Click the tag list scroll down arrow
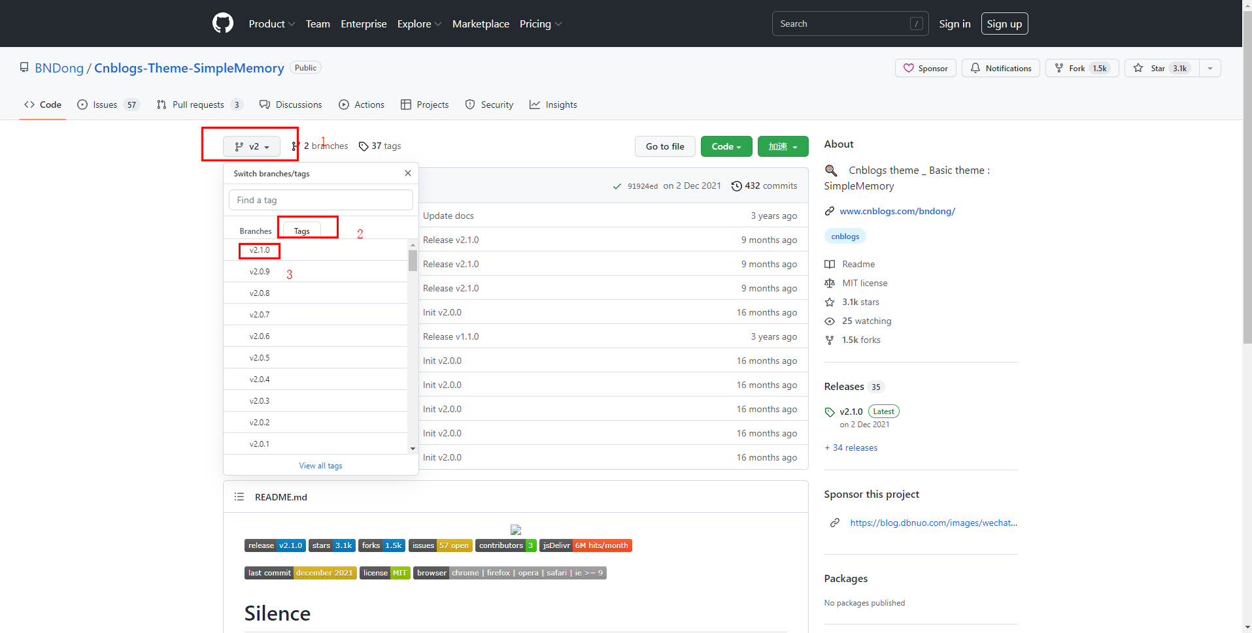Screen dimensions: 1252x633 pos(413,449)
